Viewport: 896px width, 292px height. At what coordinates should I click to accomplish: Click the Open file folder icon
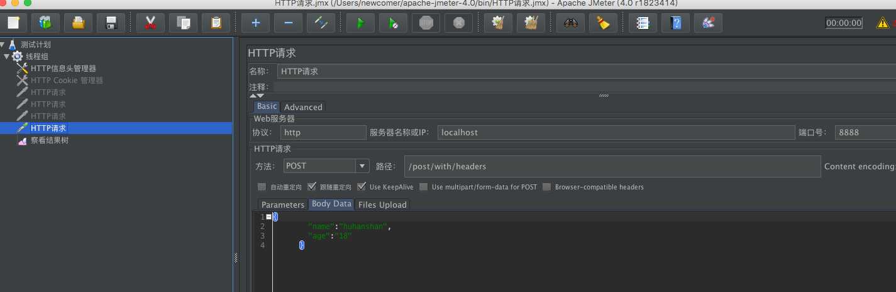pyautogui.click(x=79, y=23)
